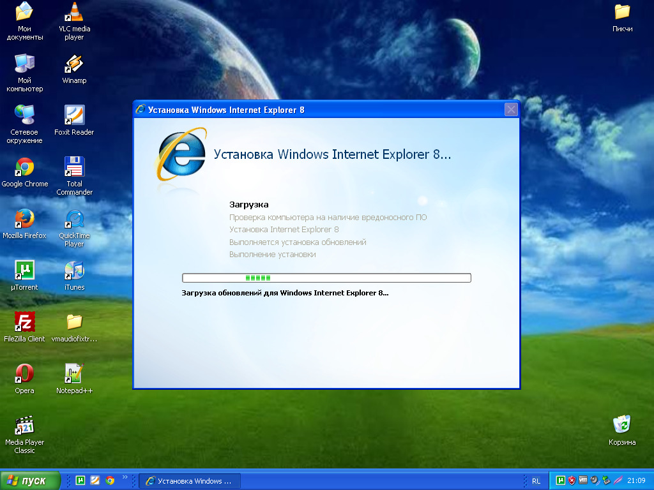The height and width of the screenshot is (490, 654).
Task: Select the Google Chrome desktop shortcut
Action: tap(25, 172)
